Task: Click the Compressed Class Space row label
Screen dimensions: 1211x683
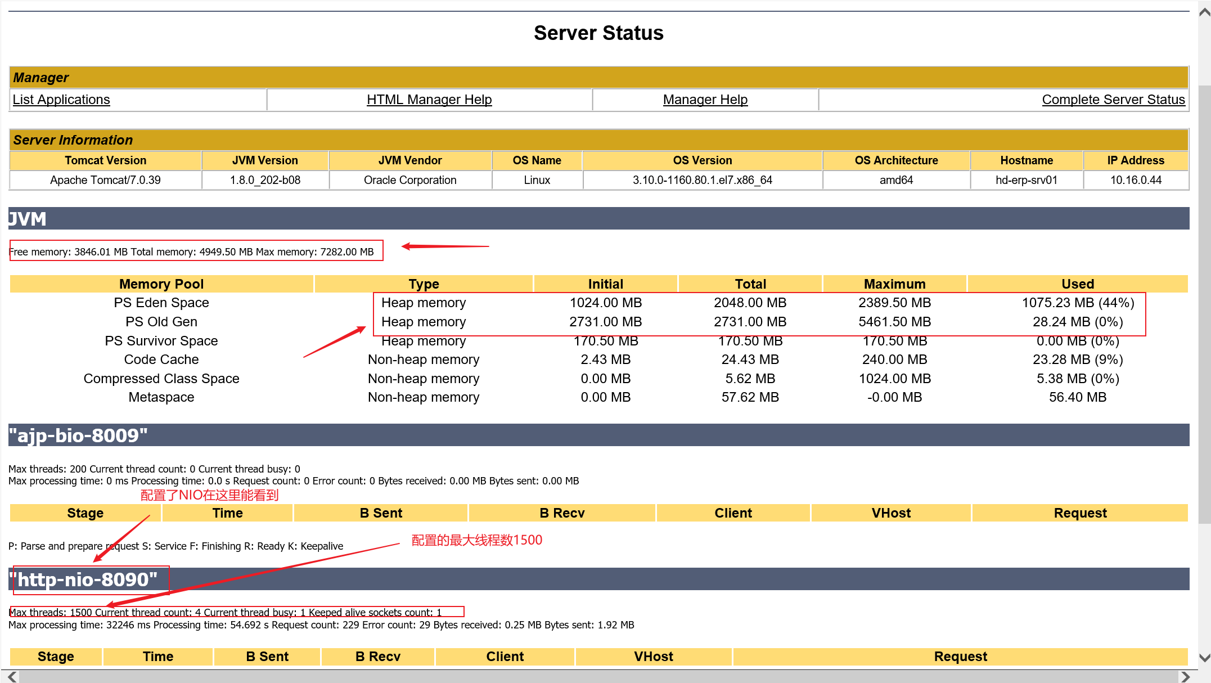Action: pyautogui.click(x=161, y=379)
